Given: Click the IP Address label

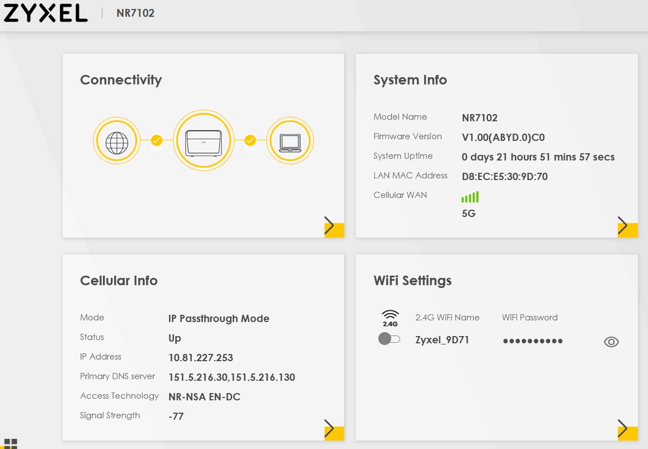Looking at the screenshot, I should click(100, 357).
